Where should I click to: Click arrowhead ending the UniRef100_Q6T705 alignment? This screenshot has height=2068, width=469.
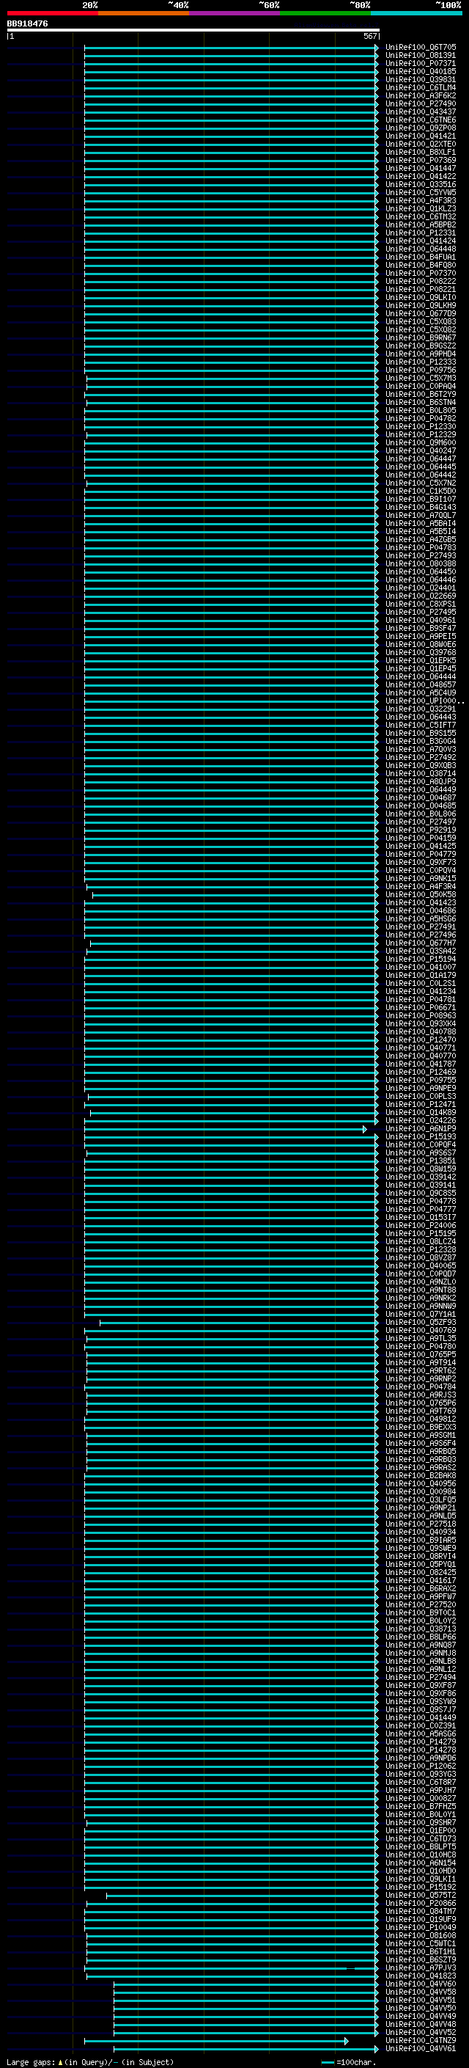click(x=377, y=48)
